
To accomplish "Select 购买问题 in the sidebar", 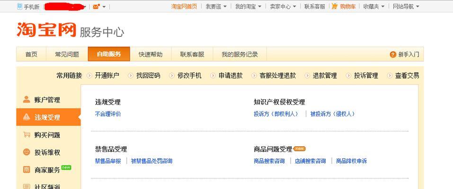I will [x=49, y=135].
